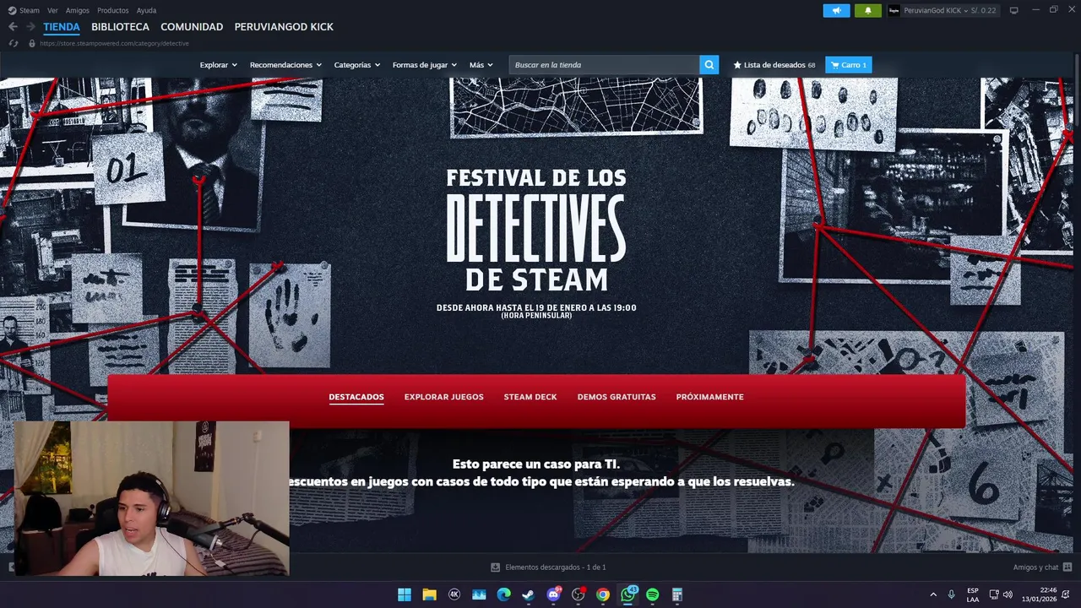Switch to the TIENDA tab
Viewport: 1081px width, 608px height.
click(x=62, y=27)
